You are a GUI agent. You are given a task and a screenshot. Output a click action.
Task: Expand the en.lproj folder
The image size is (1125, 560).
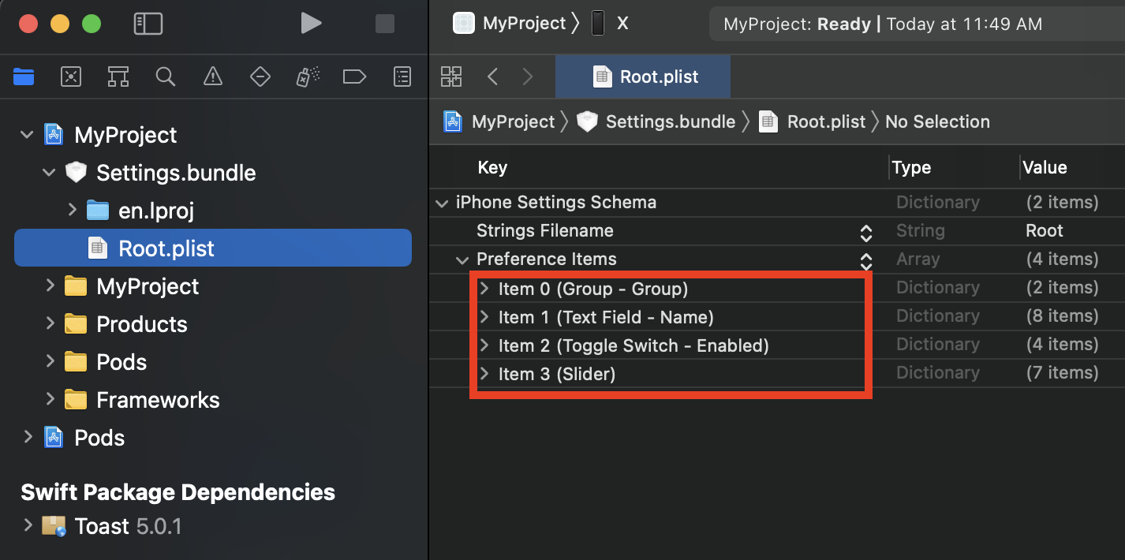pyautogui.click(x=72, y=210)
